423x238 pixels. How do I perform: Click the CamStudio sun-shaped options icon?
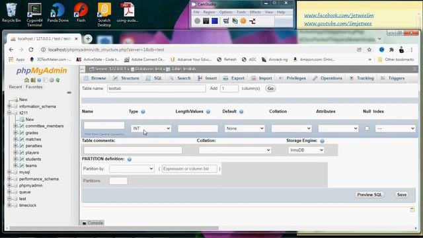[x=243, y=20]
